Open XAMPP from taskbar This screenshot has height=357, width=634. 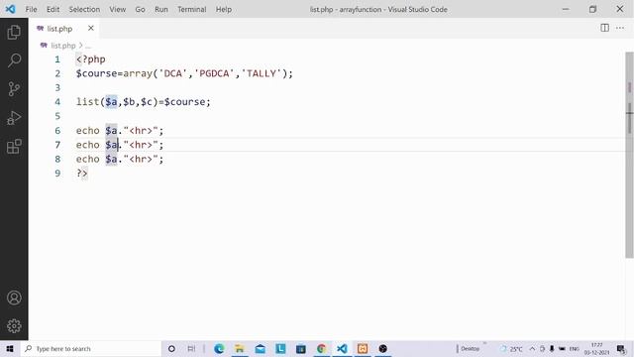point(363,348)
